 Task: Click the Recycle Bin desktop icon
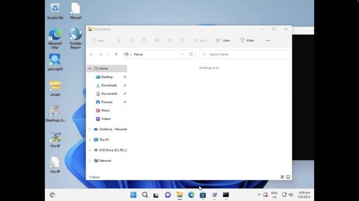click(55, 11)
